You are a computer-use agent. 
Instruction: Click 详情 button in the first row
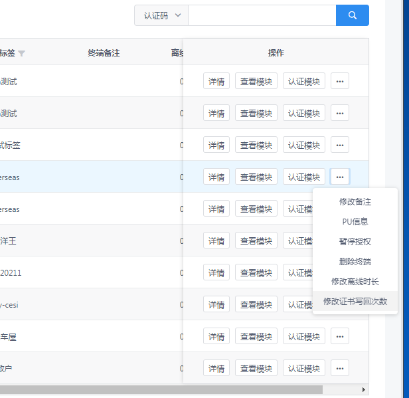(216, 81)
